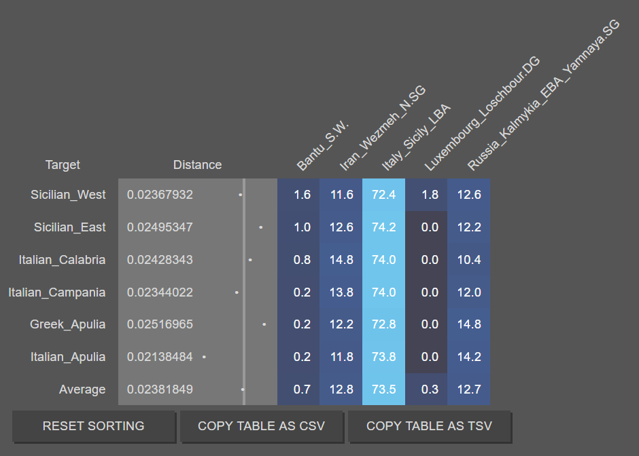
Task: Sort by the Target column header
Action: (x=63, y=165)
